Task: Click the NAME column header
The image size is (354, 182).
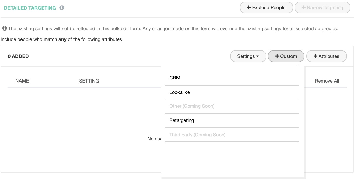Action: point(22,81)
